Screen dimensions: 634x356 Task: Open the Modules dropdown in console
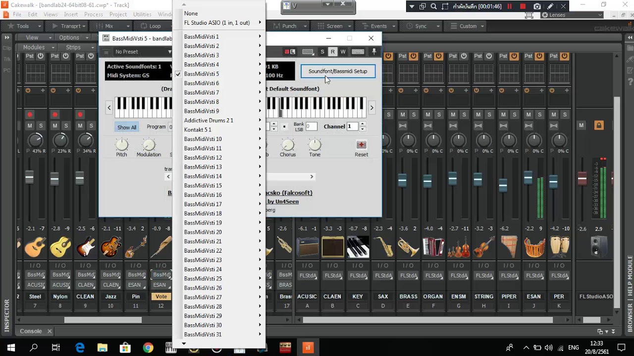(39, 47)
